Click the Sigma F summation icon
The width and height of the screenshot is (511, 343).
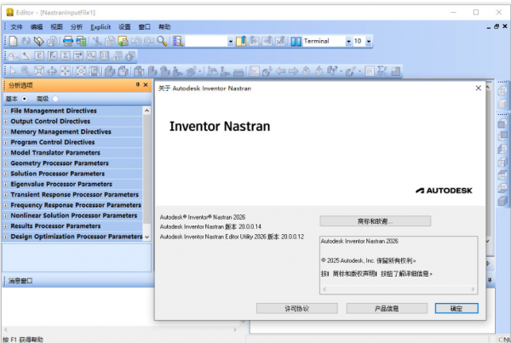coord(382,71)
